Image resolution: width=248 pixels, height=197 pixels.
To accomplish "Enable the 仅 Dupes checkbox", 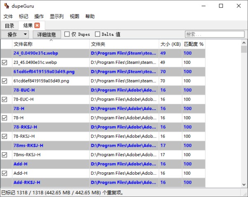I will tap(67, 34).
